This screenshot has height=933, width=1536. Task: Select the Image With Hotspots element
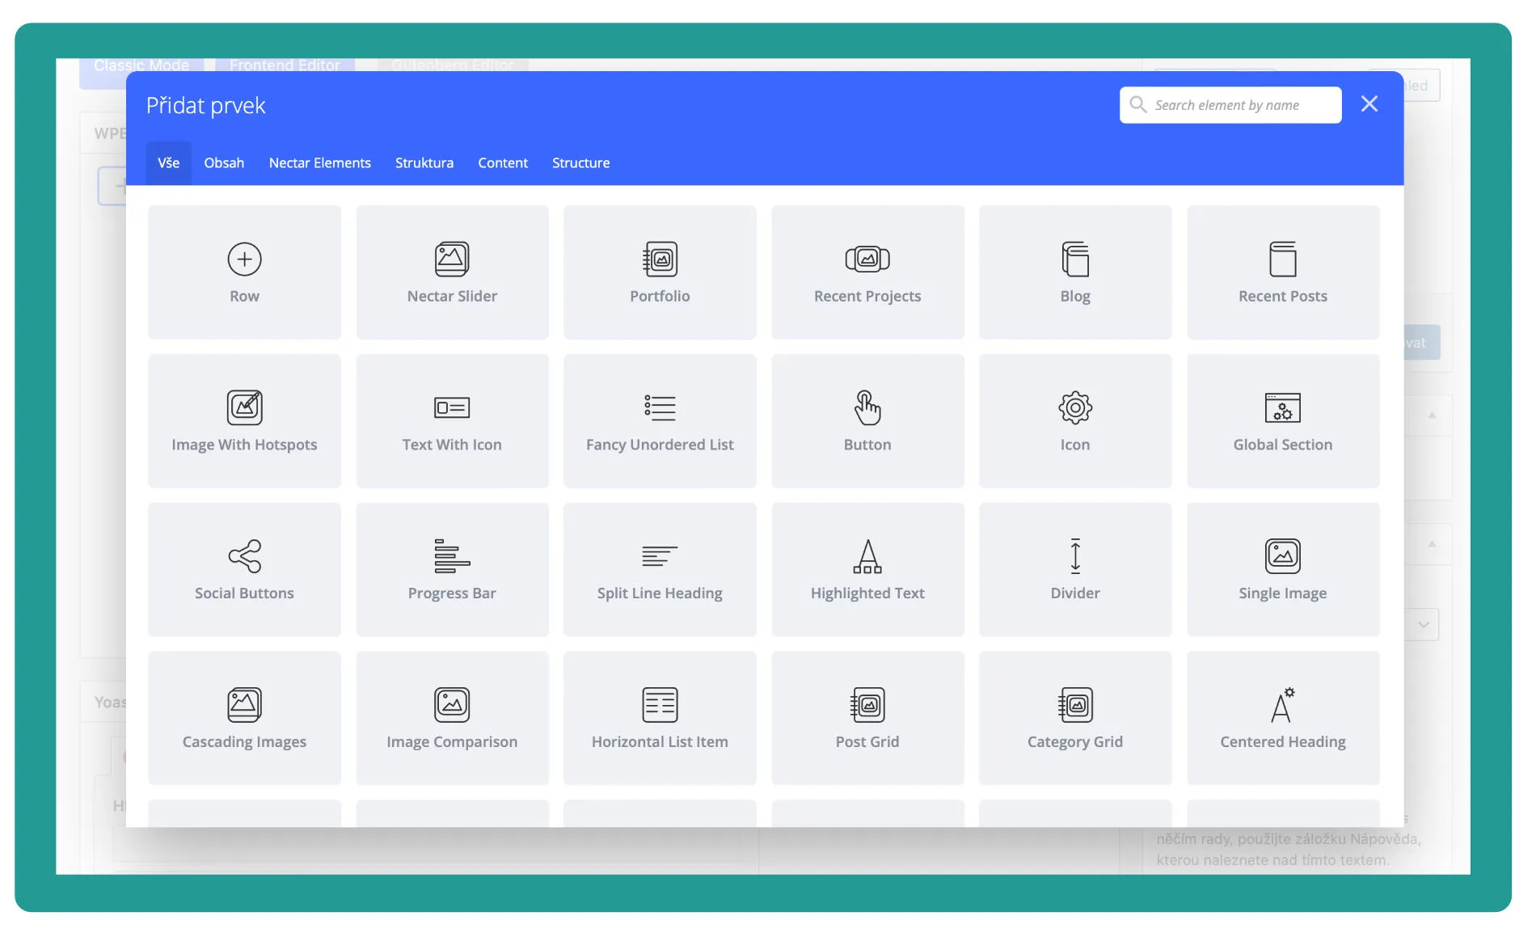(x=244, y=421)
